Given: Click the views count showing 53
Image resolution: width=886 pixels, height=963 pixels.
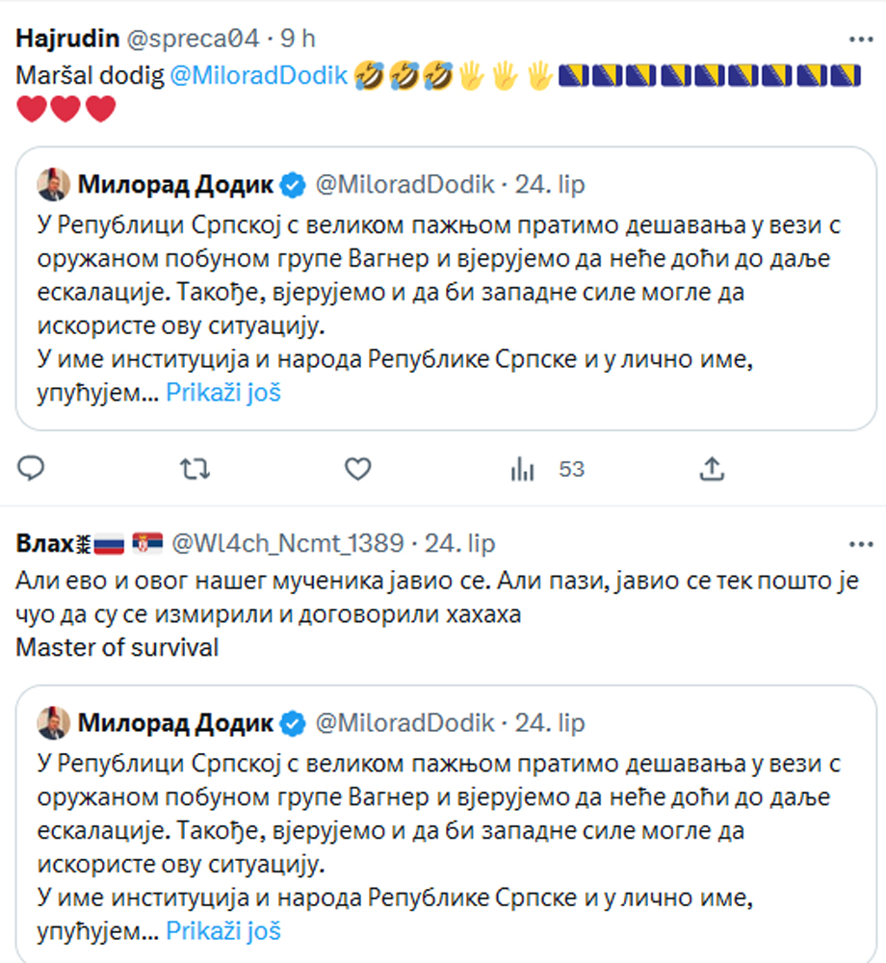Looking at the screenshot, I should point(570,469).
